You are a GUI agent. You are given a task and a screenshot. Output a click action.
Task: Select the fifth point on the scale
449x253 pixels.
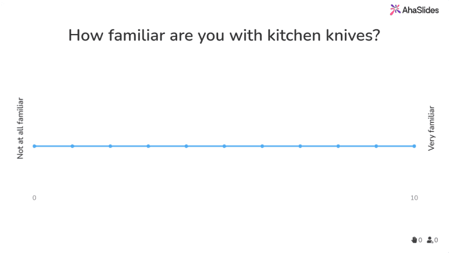pos(186,146)
